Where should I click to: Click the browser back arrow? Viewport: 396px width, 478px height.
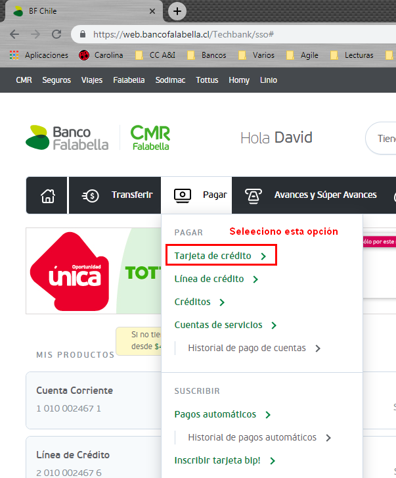[x=14, y=34]
